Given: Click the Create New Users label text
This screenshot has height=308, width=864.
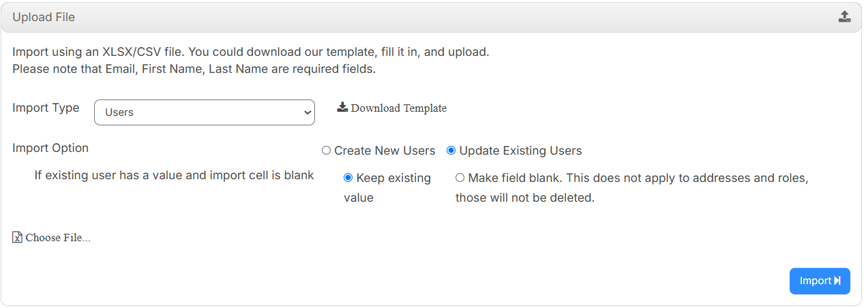Looking at the screenshot, I should [x=385, y=151].
